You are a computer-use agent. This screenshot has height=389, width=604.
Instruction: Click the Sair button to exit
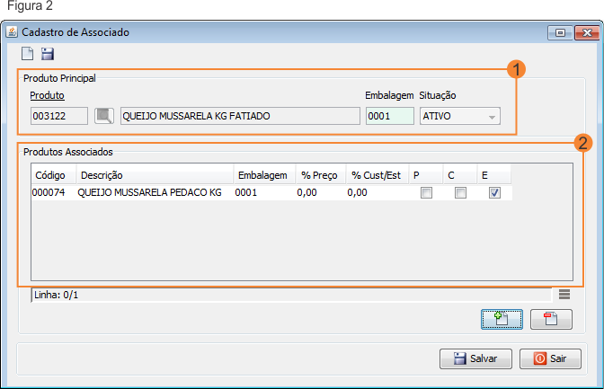click(549, 358)
